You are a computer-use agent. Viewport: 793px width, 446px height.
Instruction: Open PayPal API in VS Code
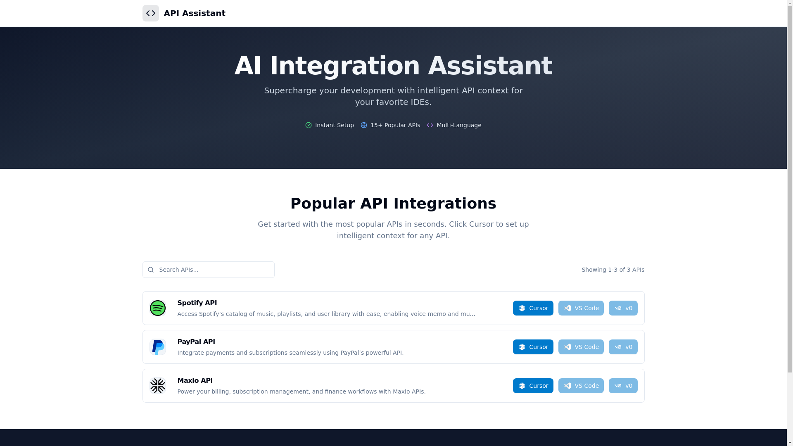coord(581,347)
